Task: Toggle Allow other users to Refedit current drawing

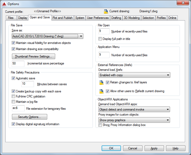Action: [x=107, y=91]
